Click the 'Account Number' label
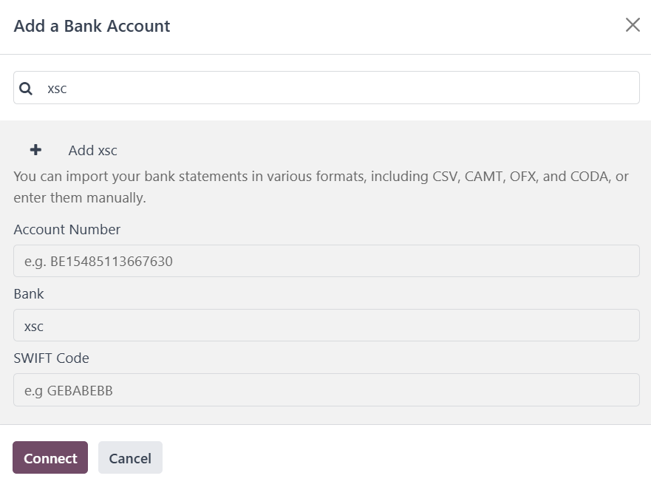Viewport: 651px width, 487px height. click(67, 230)
